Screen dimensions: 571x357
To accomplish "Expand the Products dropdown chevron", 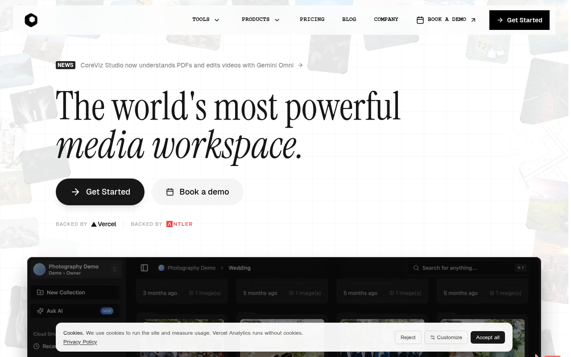I will (277, 20).
